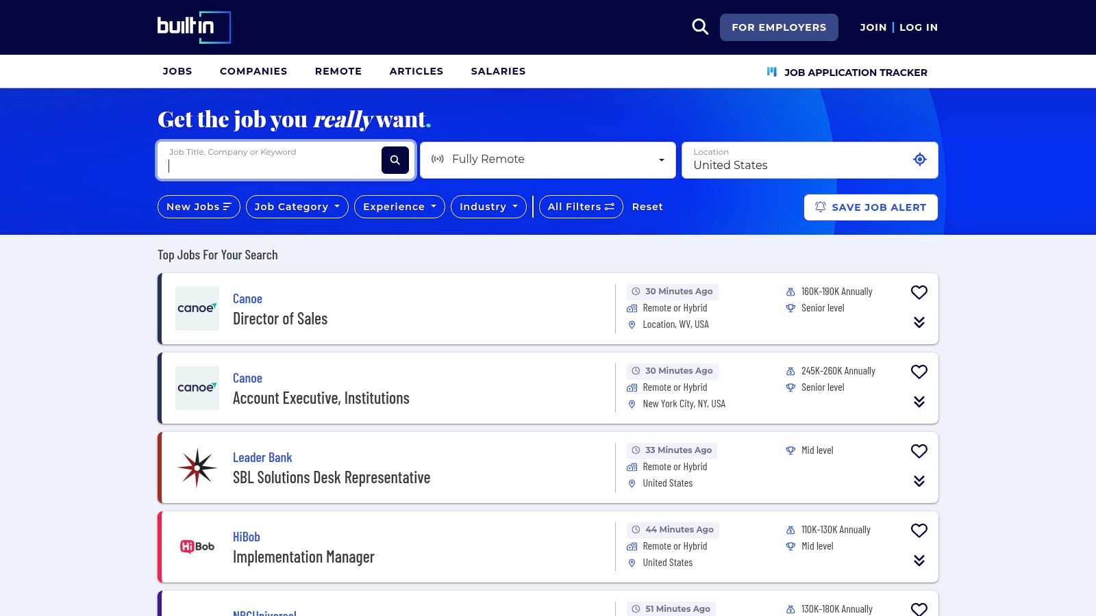Open the Experience filter dropdown
The width and height of the screenshot is (1096, 616).
coord(399,207)
